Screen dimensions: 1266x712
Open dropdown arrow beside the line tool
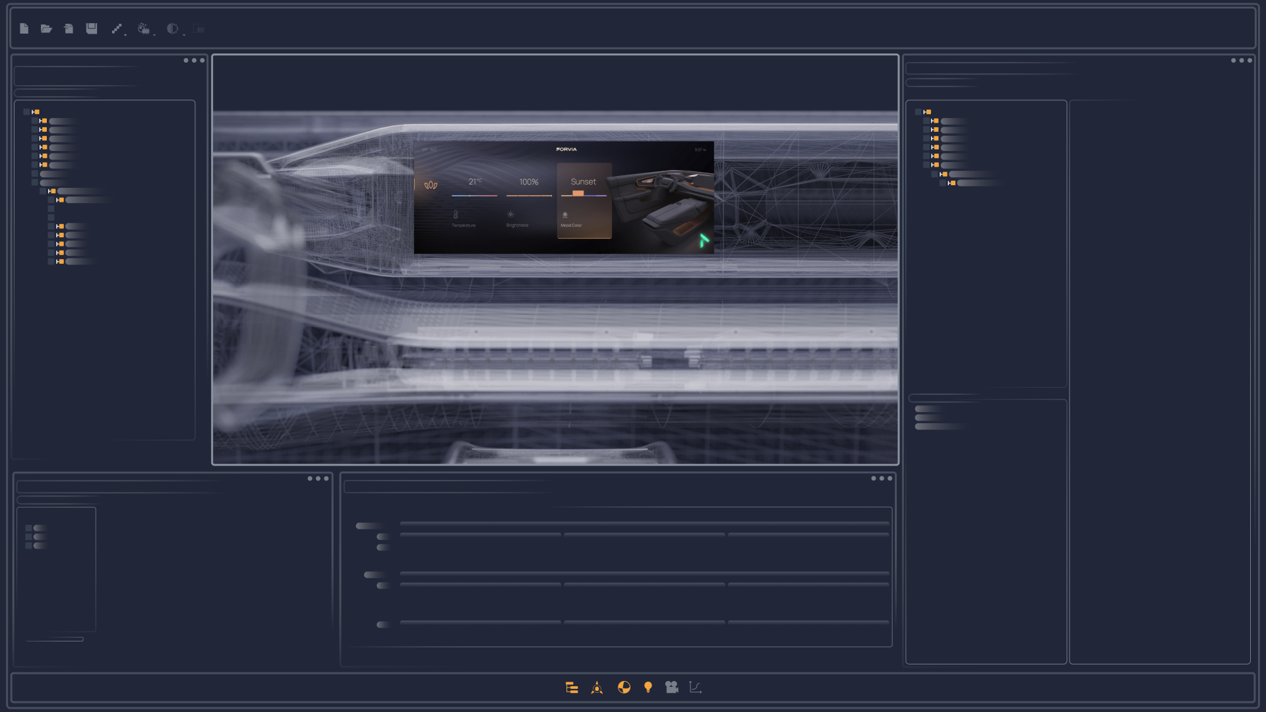pos(125,34)
